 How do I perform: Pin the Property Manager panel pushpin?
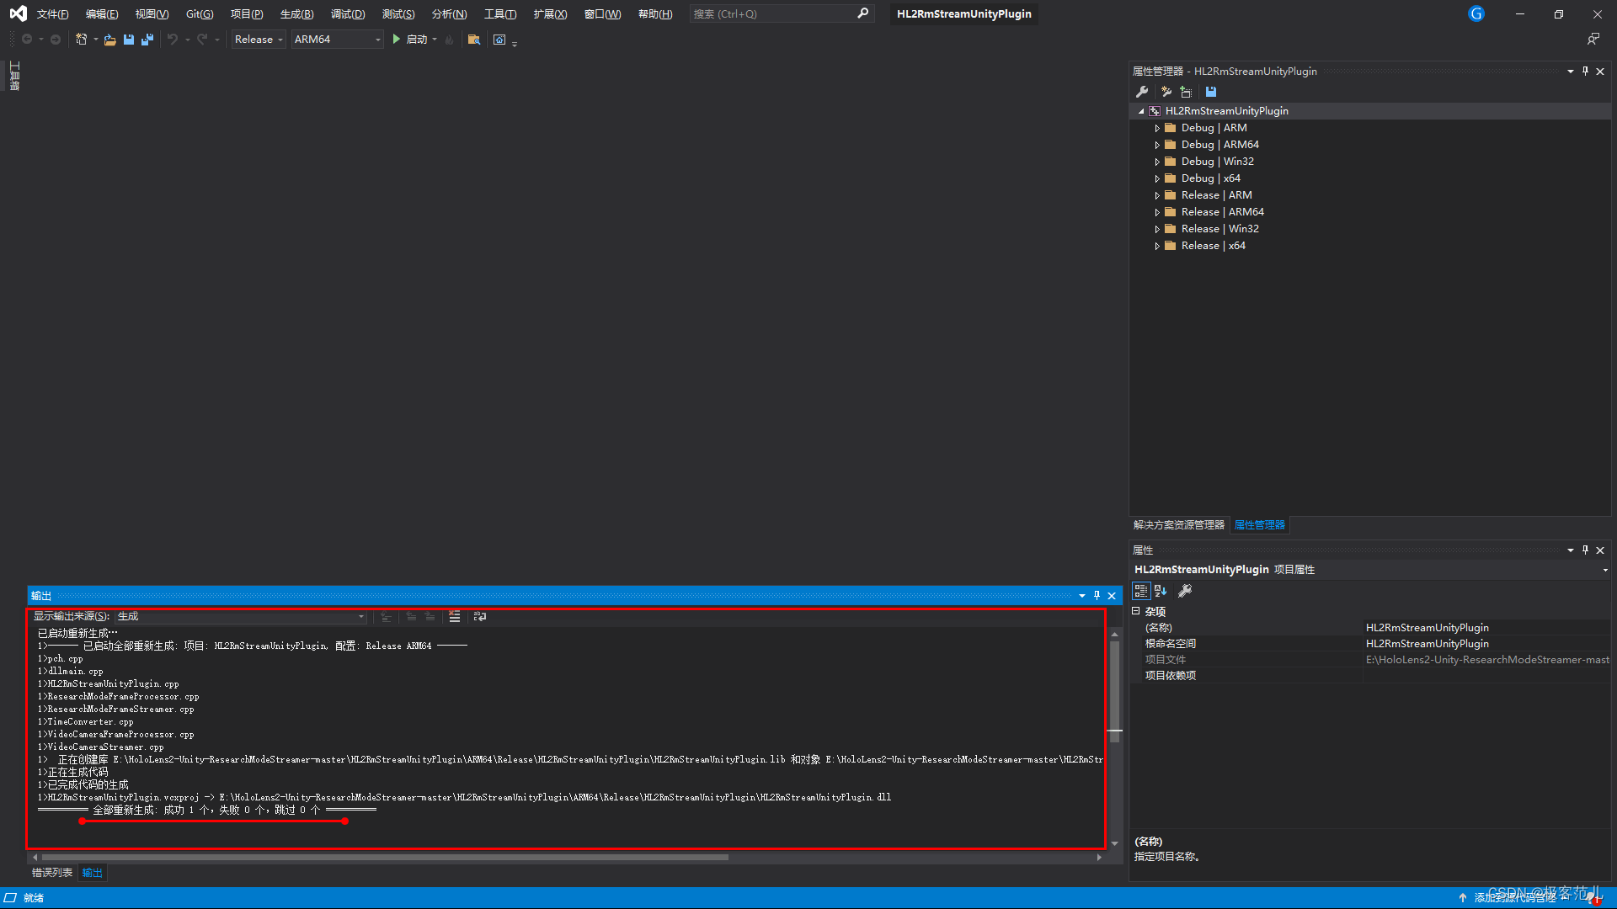[1585, 72]
